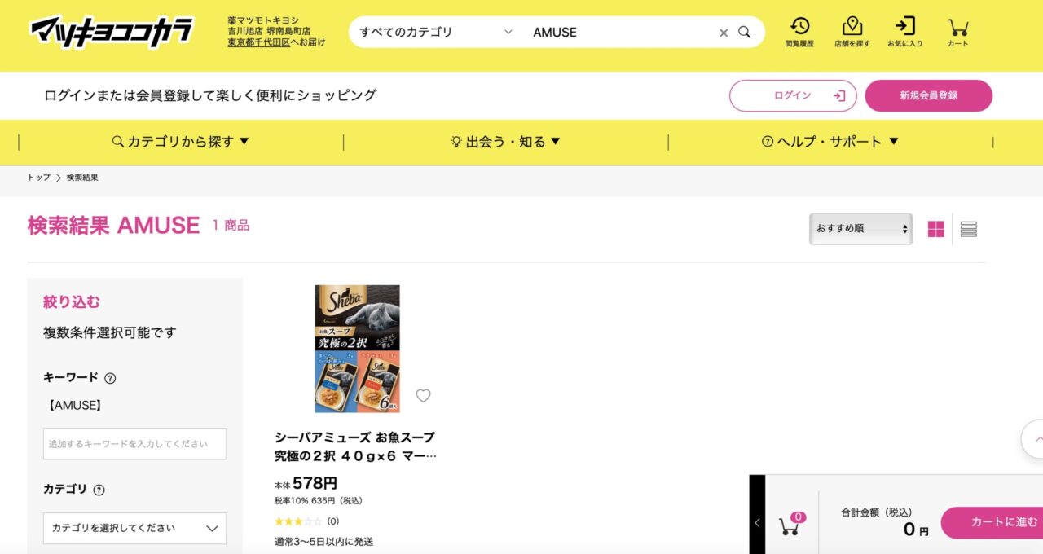This screenshot has width=1043, height=554.
Task: Clear the AMUSE search text
Action: [x=724, y=33]
